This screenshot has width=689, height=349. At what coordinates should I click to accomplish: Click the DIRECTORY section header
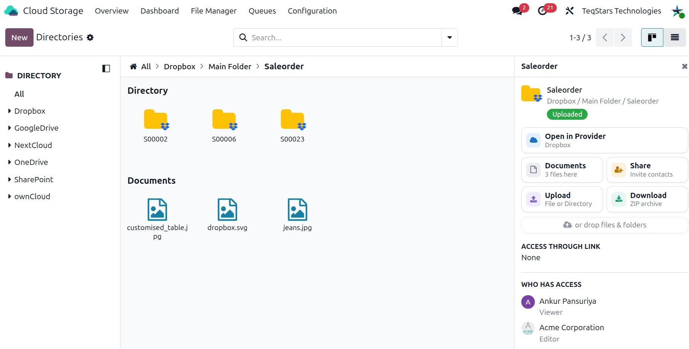pos(39,76)
